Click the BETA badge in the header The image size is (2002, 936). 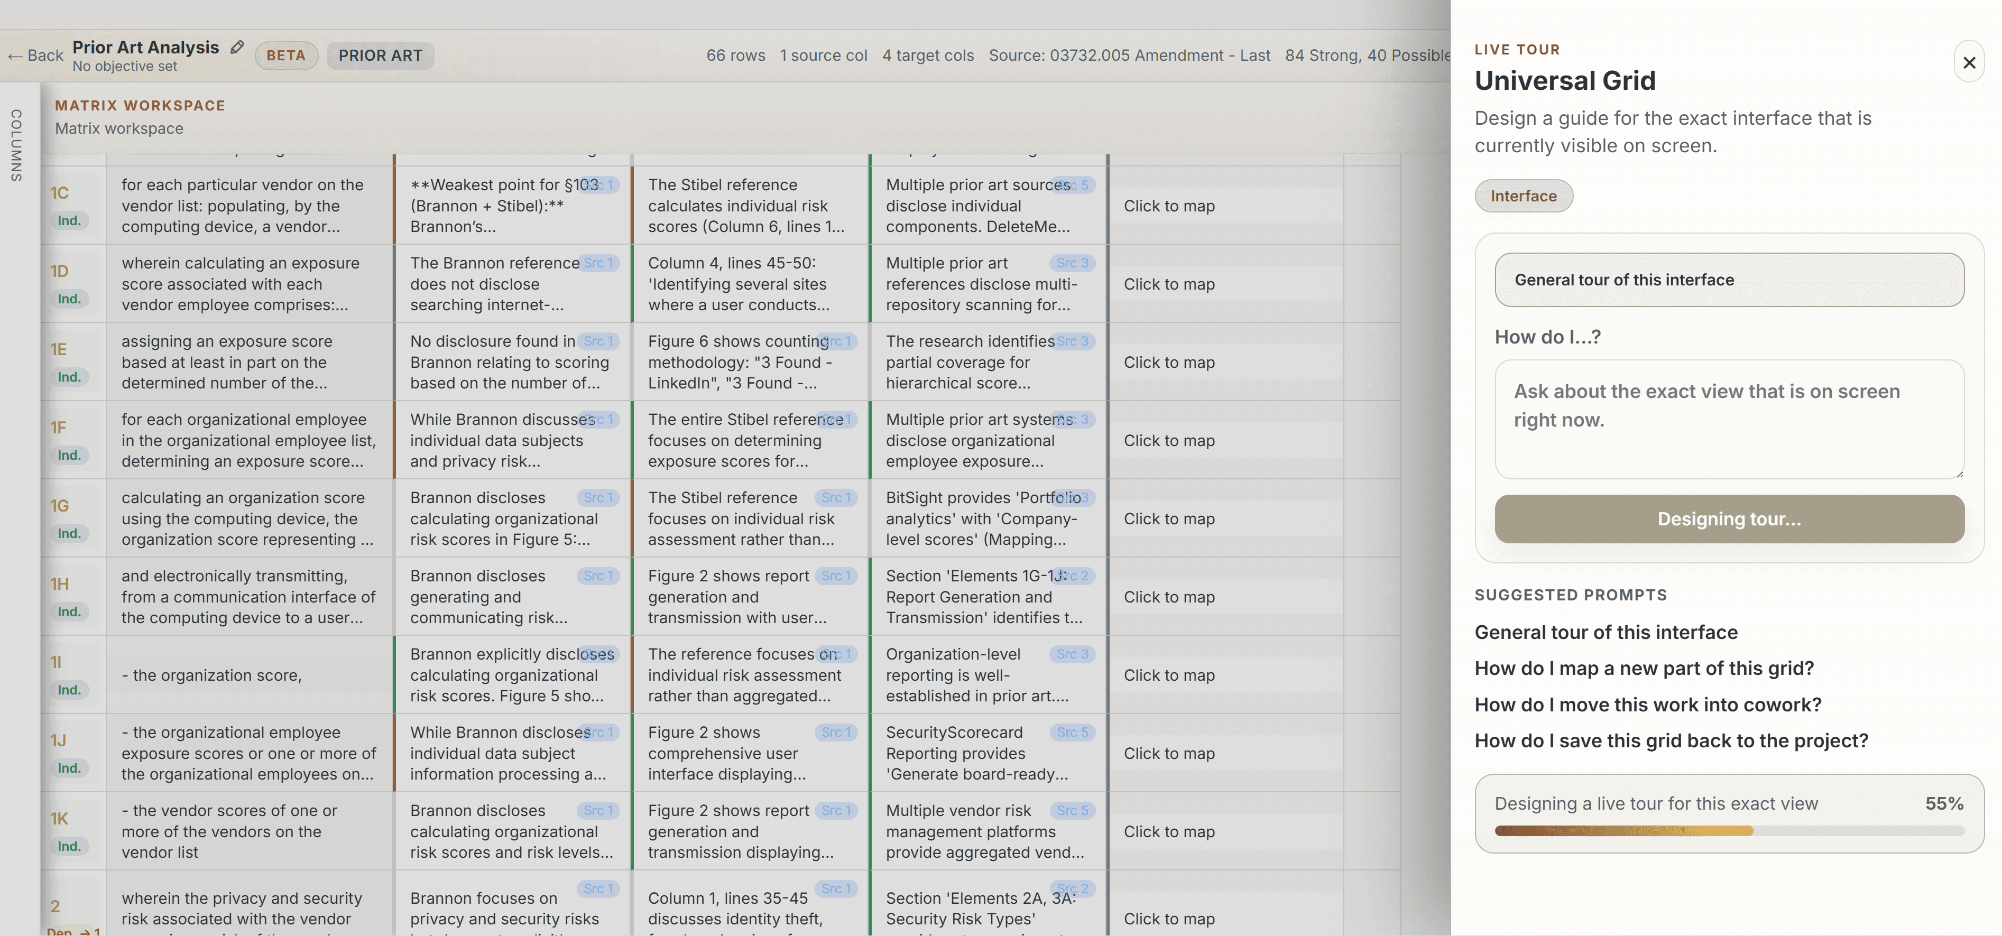click(x=286, y=55)
